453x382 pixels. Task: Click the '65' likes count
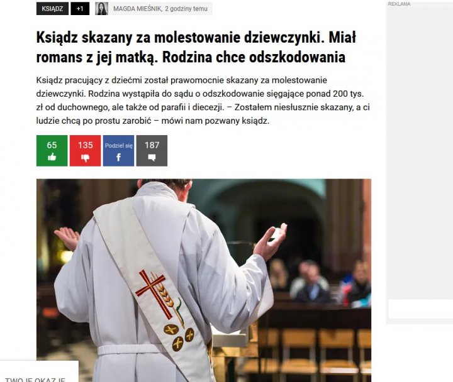52,145
